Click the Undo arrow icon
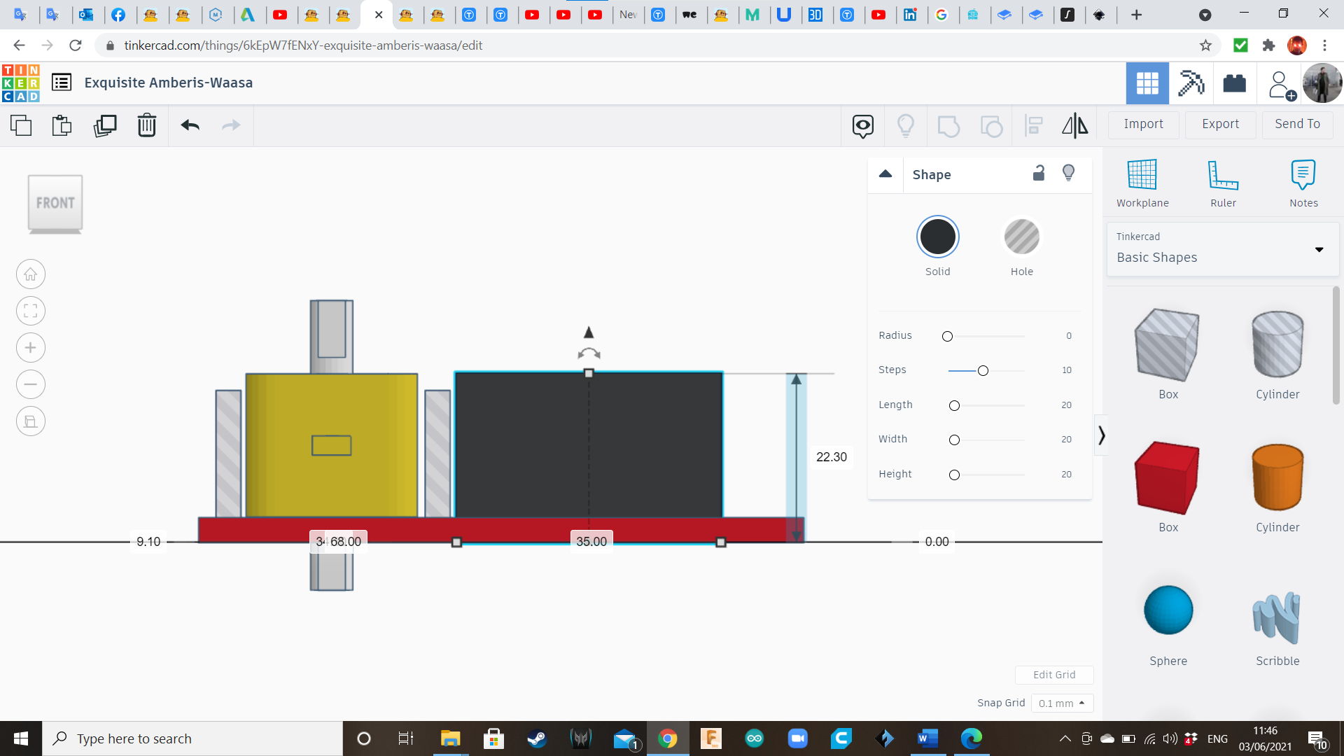The width and height of the screenshot is (1344, 756). [189, 125]
